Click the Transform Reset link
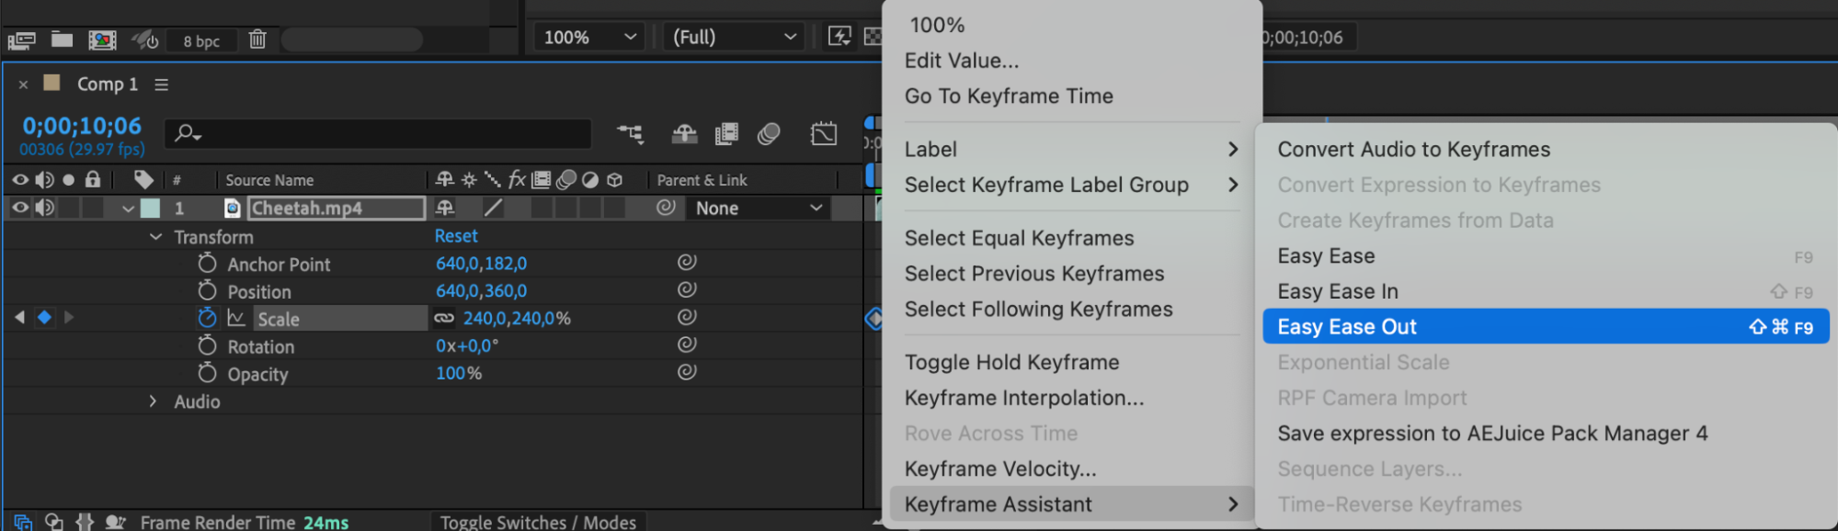Screen dimensions: 1838x531 [x=456, y=236]
